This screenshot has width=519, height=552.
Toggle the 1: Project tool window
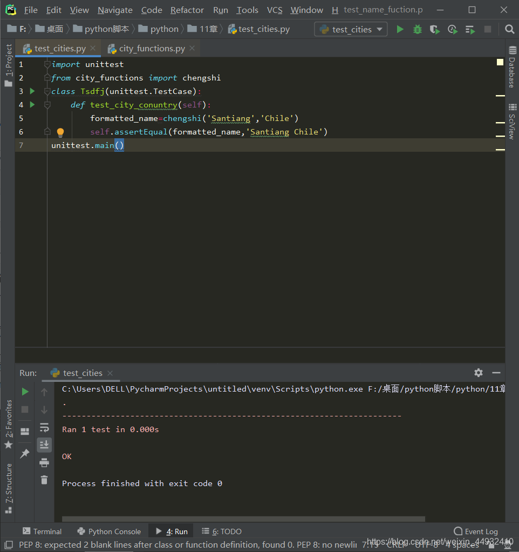(x=9, y=65)
